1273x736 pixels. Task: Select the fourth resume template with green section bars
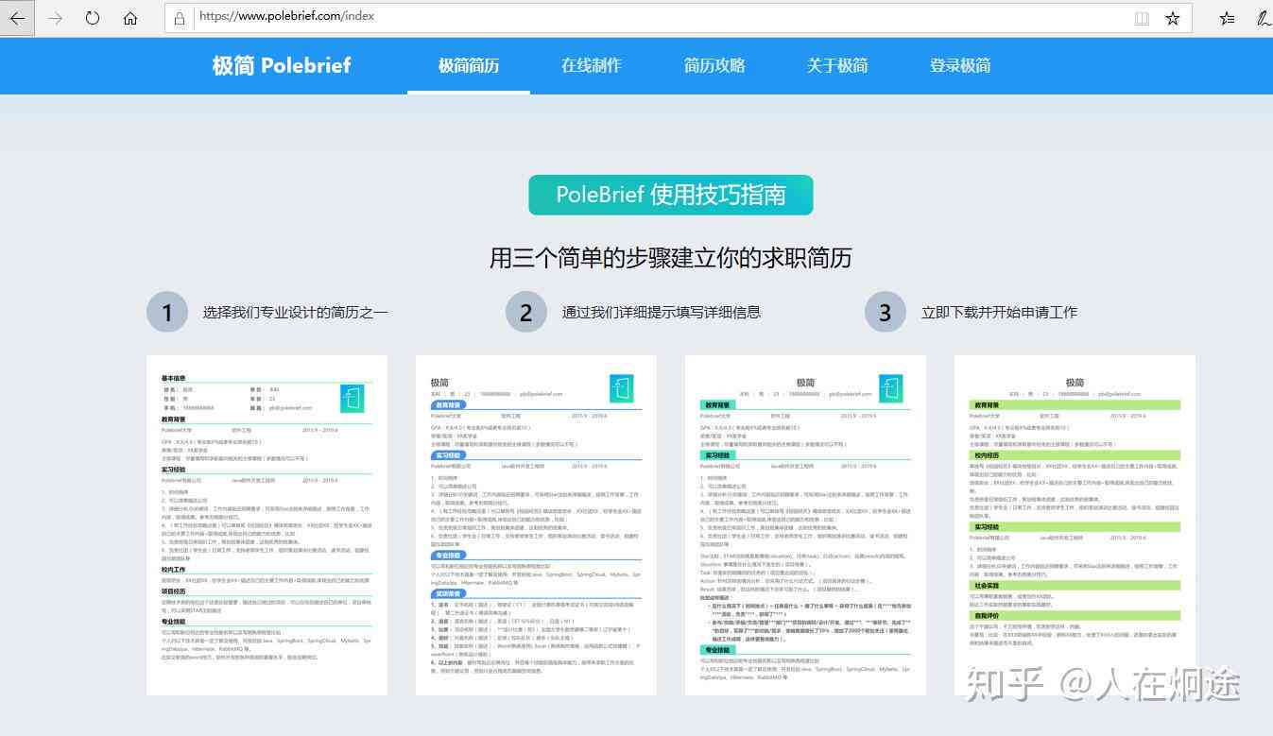1075,525
